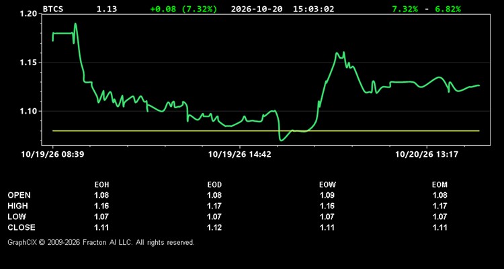Click the 10/20/26 13:17 x-axis label
This screenshot has width=504, height=269.
pyautogui.click(x=427, y=155)
